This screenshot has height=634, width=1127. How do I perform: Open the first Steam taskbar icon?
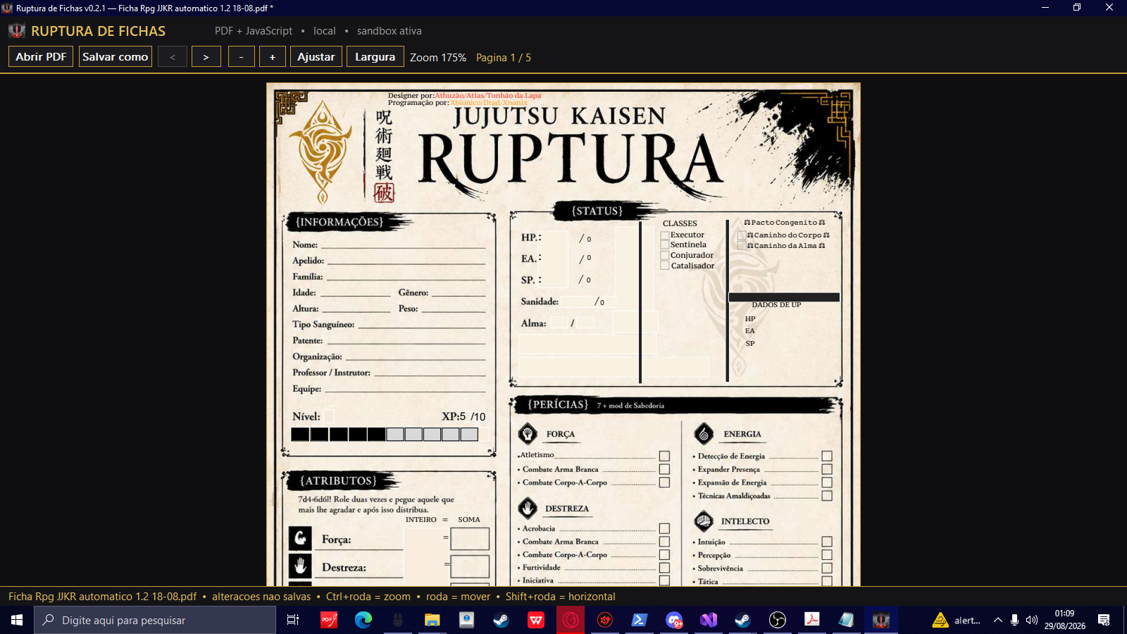(x=501, y=620)
